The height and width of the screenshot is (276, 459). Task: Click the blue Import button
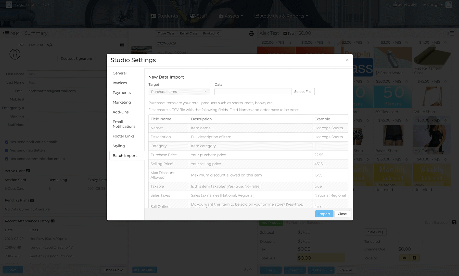(x=324, y=214)
